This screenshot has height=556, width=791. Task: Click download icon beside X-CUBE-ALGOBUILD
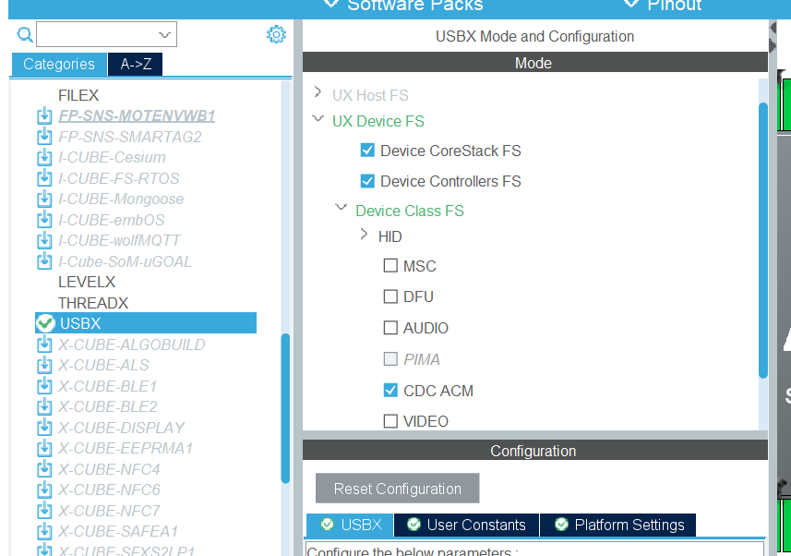tap(44, 344)
